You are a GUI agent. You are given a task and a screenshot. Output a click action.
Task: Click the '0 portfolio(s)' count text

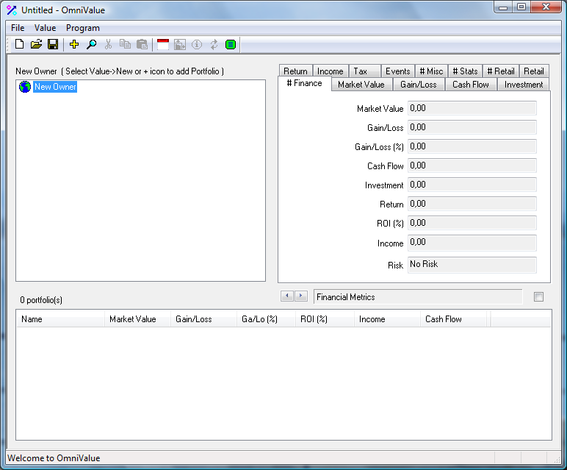pyautogui.click(x=41, y=300)
